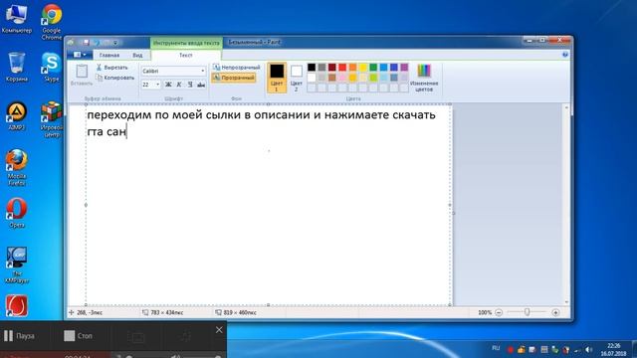Click Вырезать with the scissors icon

pyautogui.click(x=112, y=68)
